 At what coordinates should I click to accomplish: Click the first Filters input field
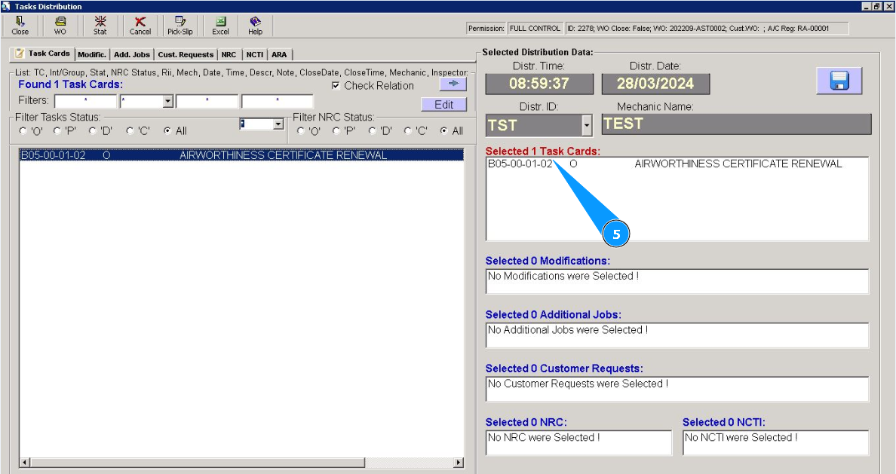[x=86, y=102]
